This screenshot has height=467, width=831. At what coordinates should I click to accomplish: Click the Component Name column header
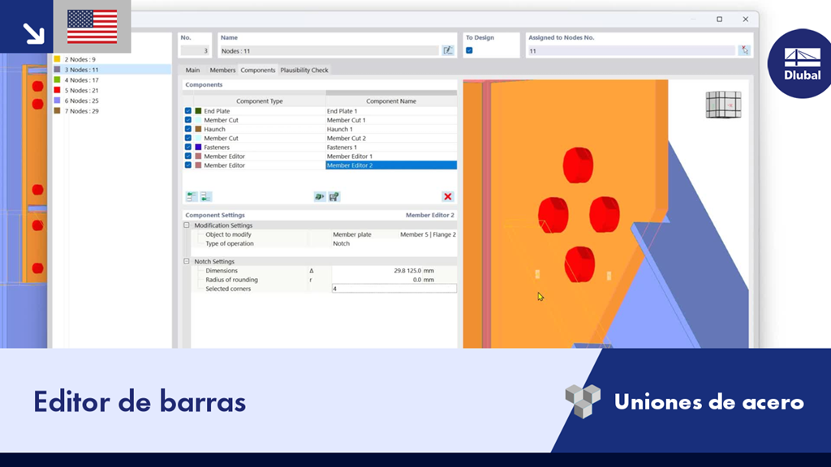click(391, 101)
